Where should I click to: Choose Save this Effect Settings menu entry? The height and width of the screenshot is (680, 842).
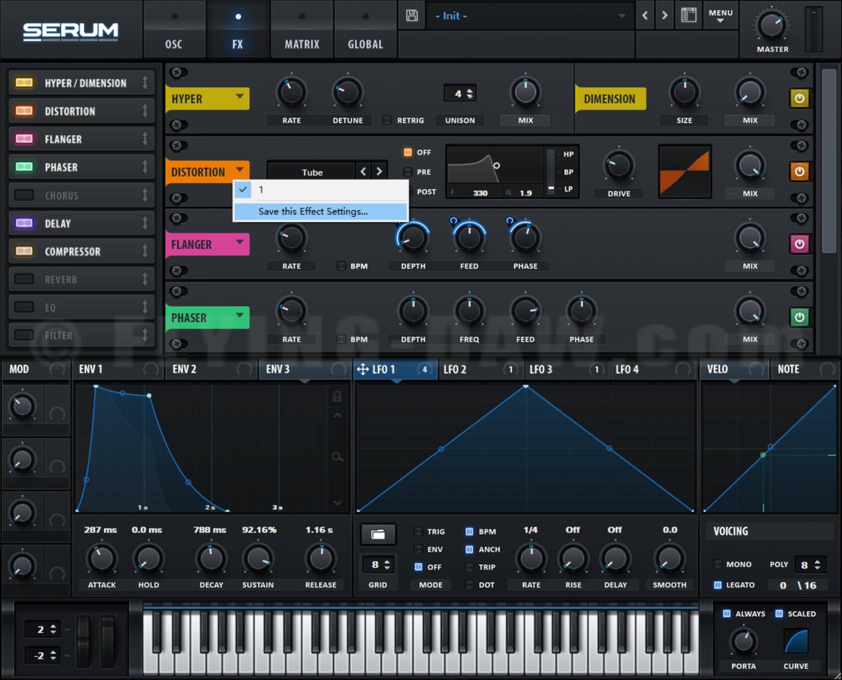tap(320, 211)
